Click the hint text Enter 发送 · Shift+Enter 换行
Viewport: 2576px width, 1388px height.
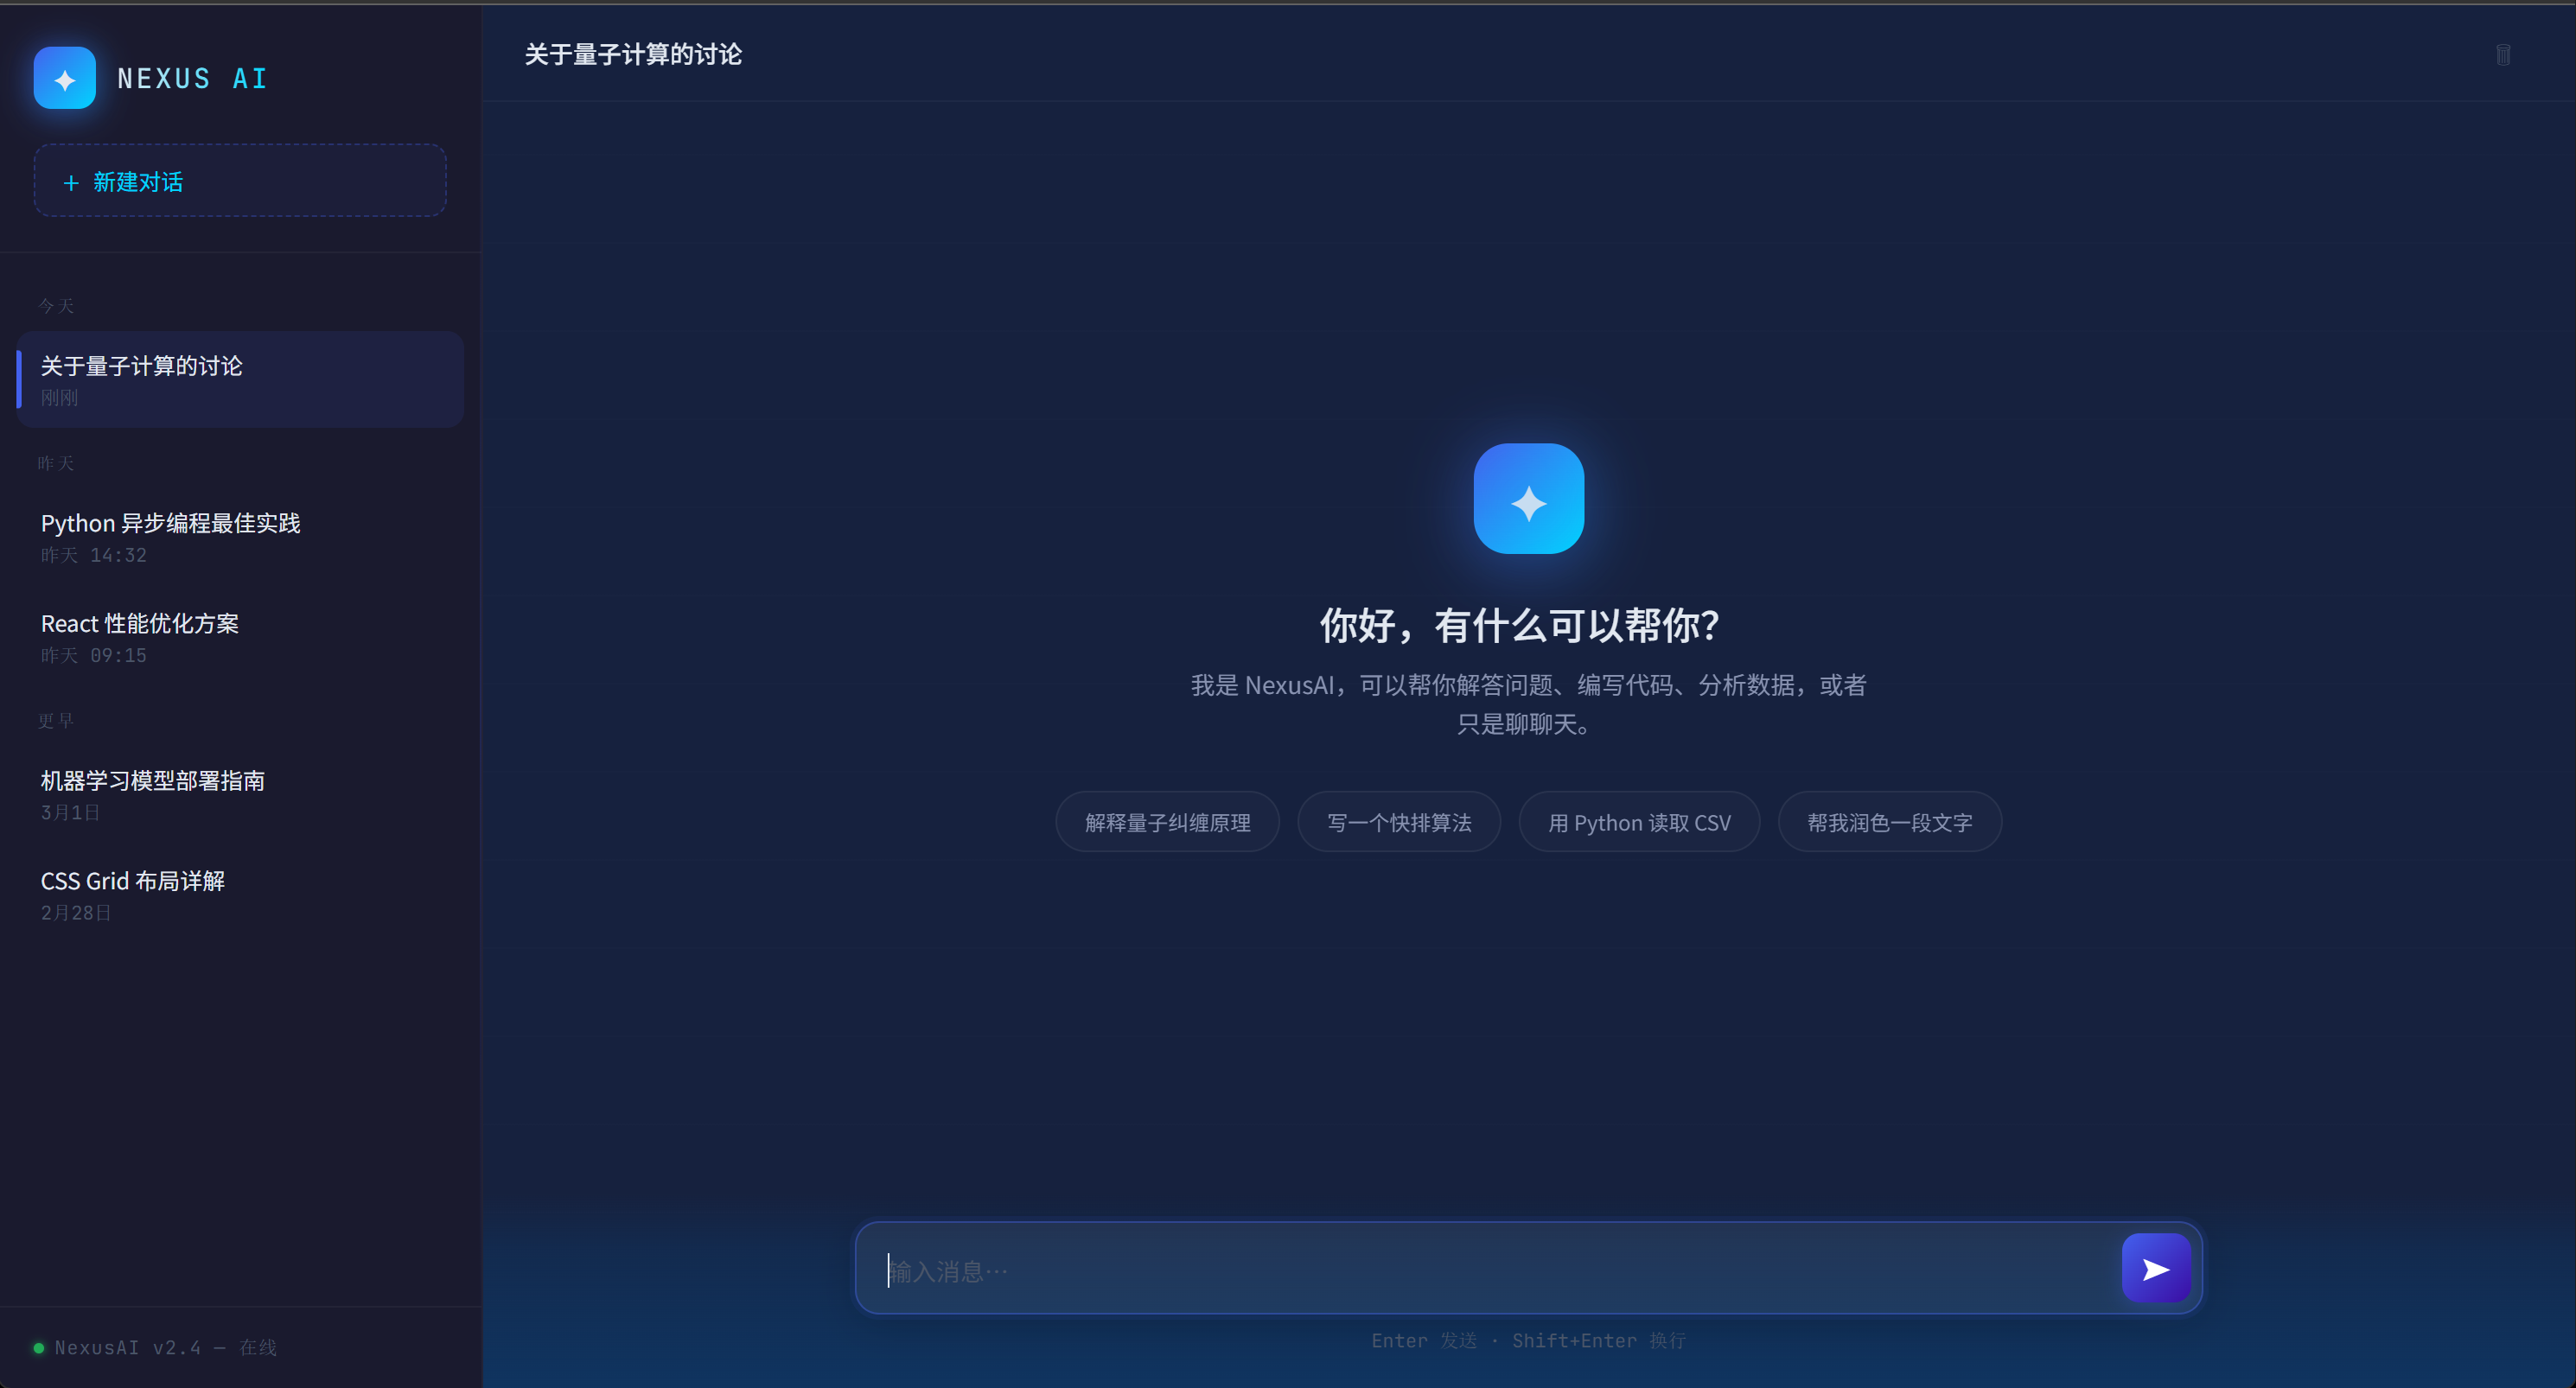tap(1528, 1340)
